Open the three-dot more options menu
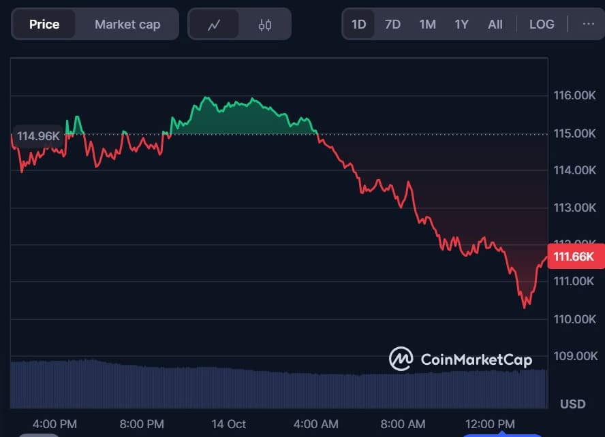The width and height of the screenshot is (605, 437). pos(589,25)
